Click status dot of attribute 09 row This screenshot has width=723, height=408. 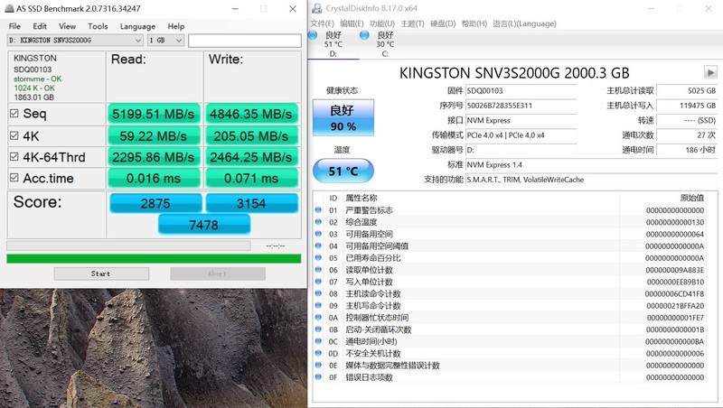pos(318,306)
